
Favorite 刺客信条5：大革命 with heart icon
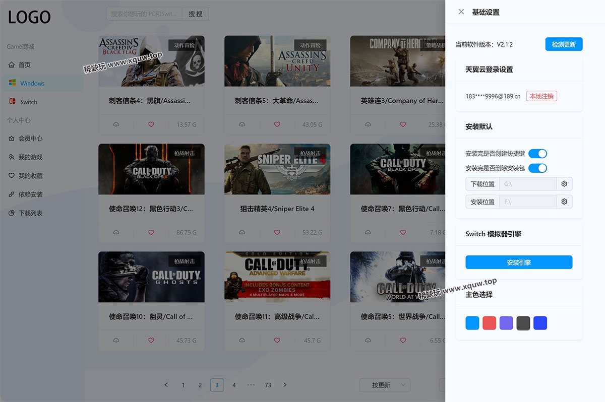click(277, 124)
